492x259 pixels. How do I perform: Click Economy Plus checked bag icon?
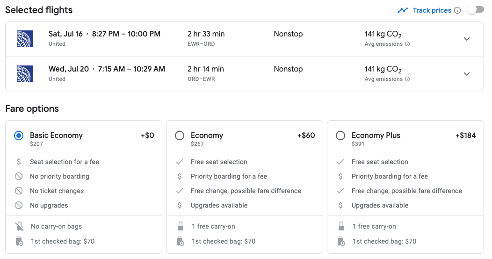[341, 242]
